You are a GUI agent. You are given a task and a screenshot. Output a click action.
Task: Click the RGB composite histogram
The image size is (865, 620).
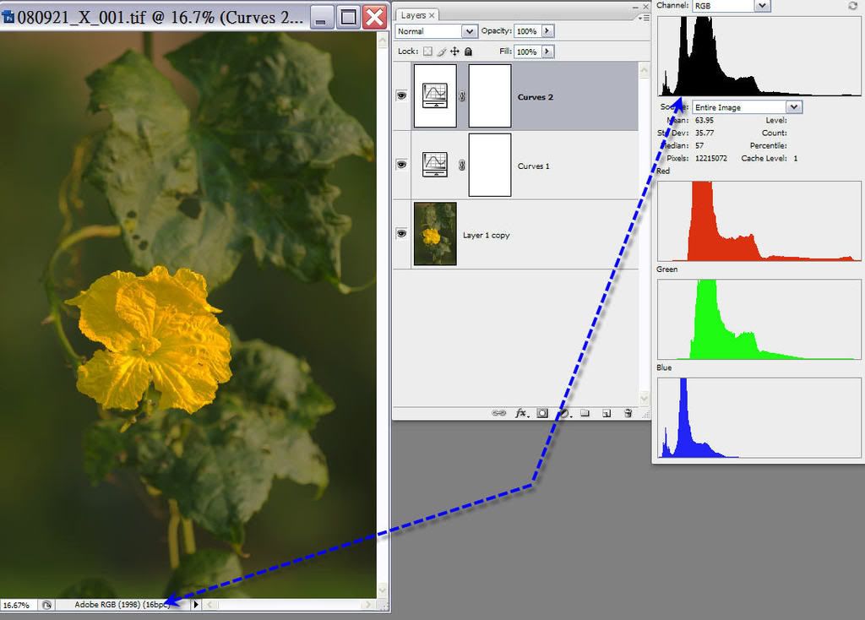point(759,56)
